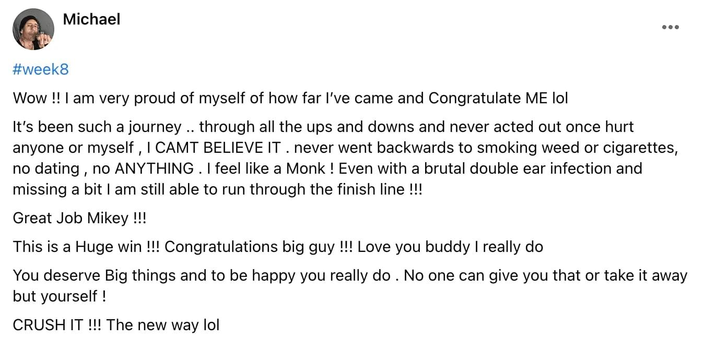Screen dimensions: 704x338
Task: Click the "Wow !! I am very proud" line
Action: coord(290,98)
